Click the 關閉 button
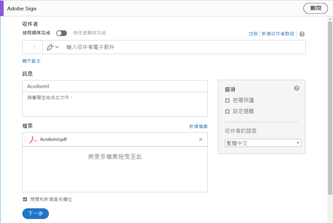Image resolution: width=333 pixels, height=223 pixels. (315, 8)
